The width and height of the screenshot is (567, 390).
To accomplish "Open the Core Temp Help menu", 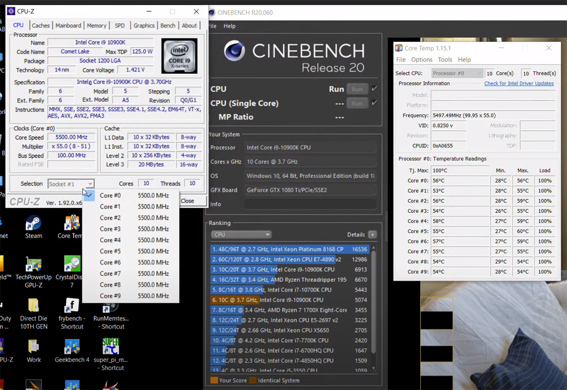I will pyautogui.click(x=464, y=59).
